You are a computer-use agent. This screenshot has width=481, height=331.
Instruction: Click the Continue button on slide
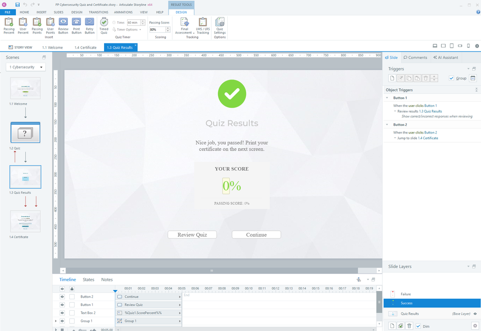pyautogui.click(x=256, y=235)
